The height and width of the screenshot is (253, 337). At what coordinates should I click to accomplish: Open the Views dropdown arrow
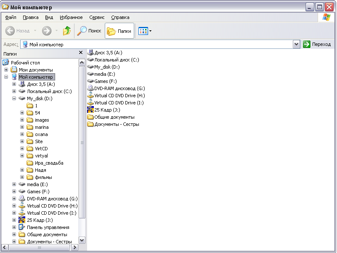(x=150, y=31)
